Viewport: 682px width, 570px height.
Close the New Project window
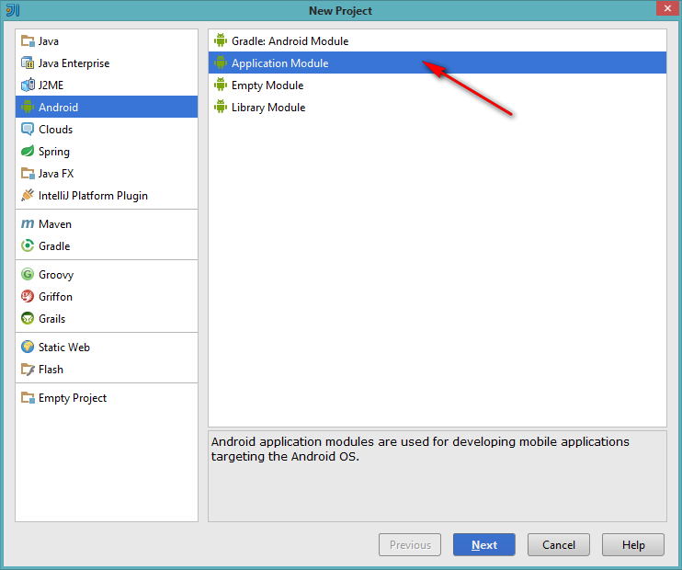tap(667, 8)
